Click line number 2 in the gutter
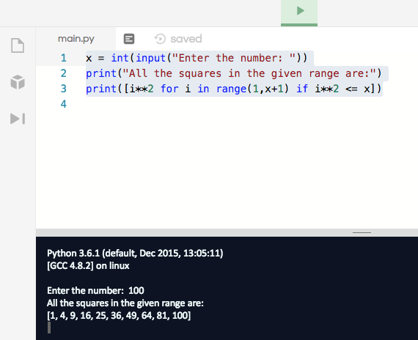 tap(64, 73)
